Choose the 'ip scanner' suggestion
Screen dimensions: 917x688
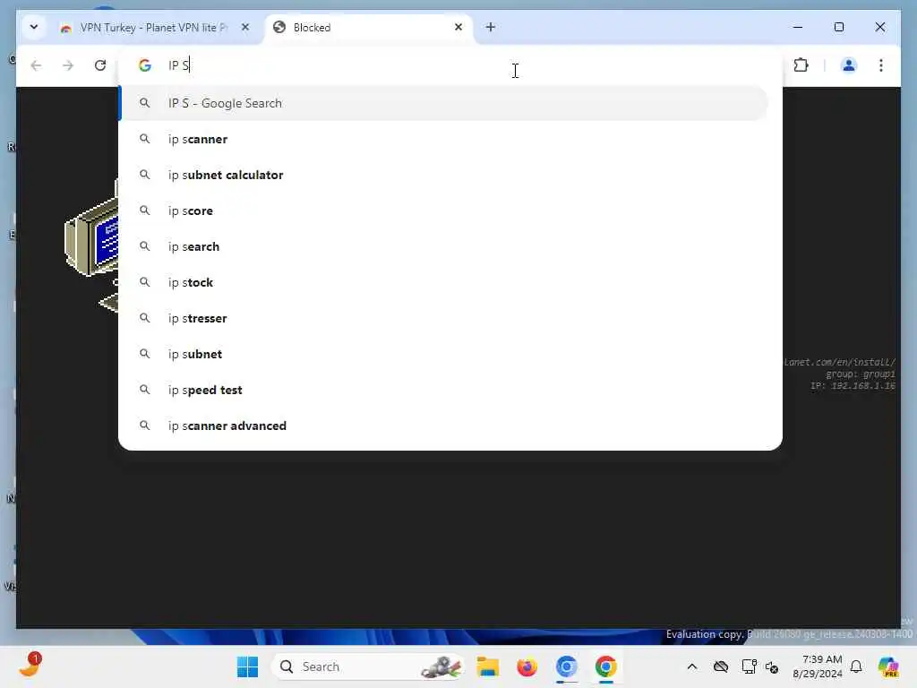444,139
